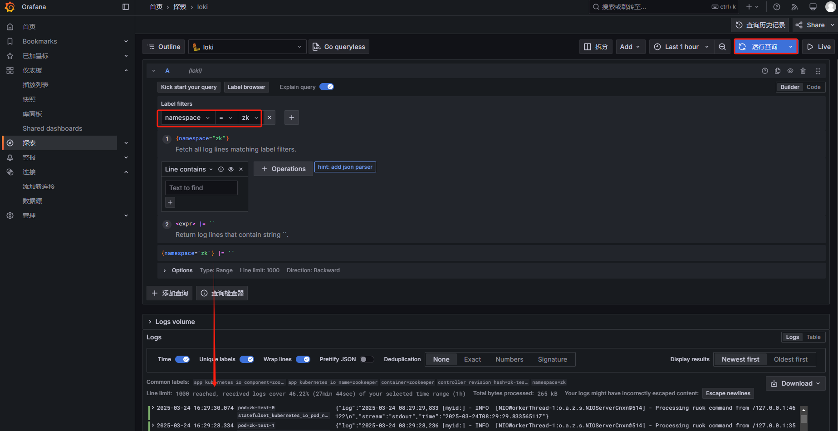Open the help question mark icon
The width and height of the screenshot is (838, 431).
[x=777, y=7]
